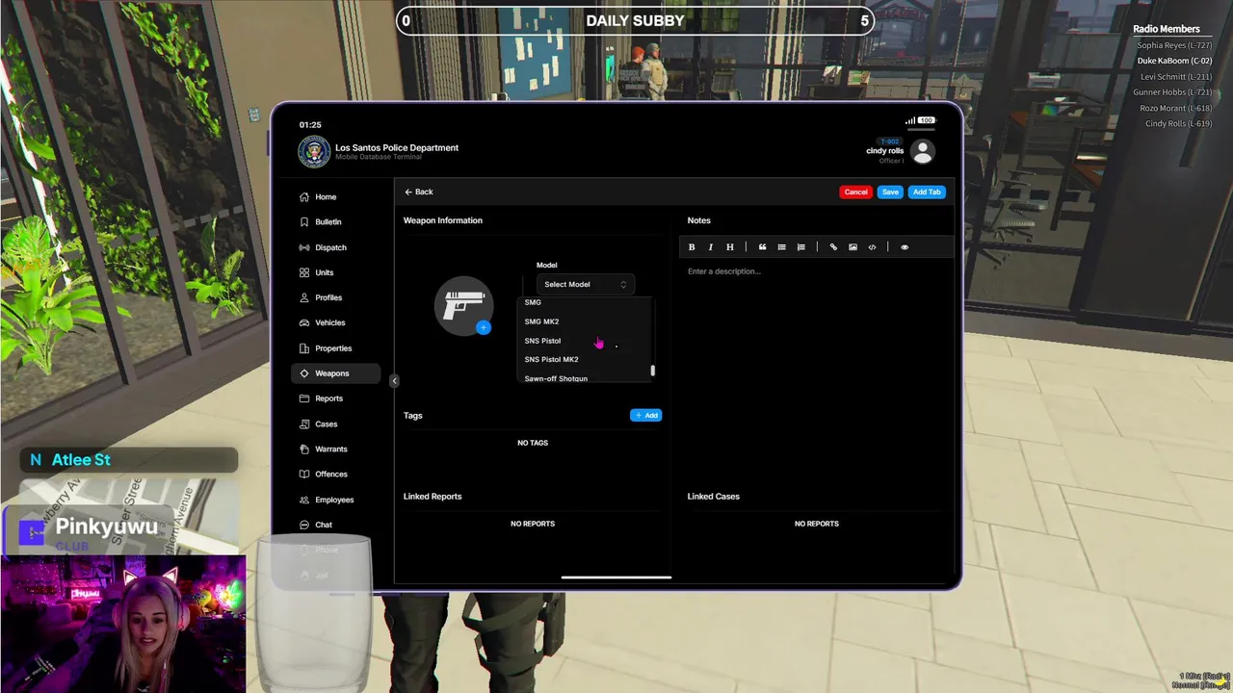Choose SMG MK2 from the model list
This screenshot has height=693, width=1233.
(x=541, y=321)
